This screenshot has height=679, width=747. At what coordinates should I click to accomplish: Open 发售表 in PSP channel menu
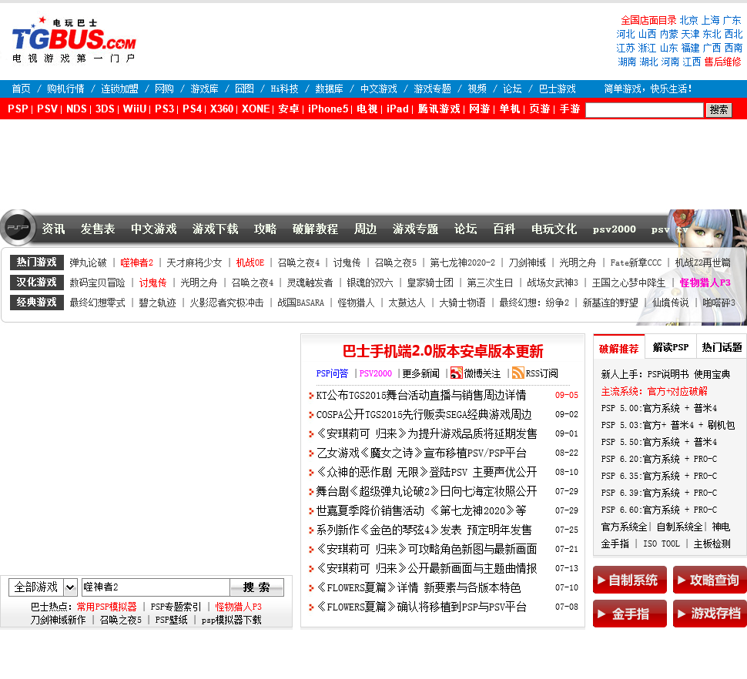pos(98,229)
